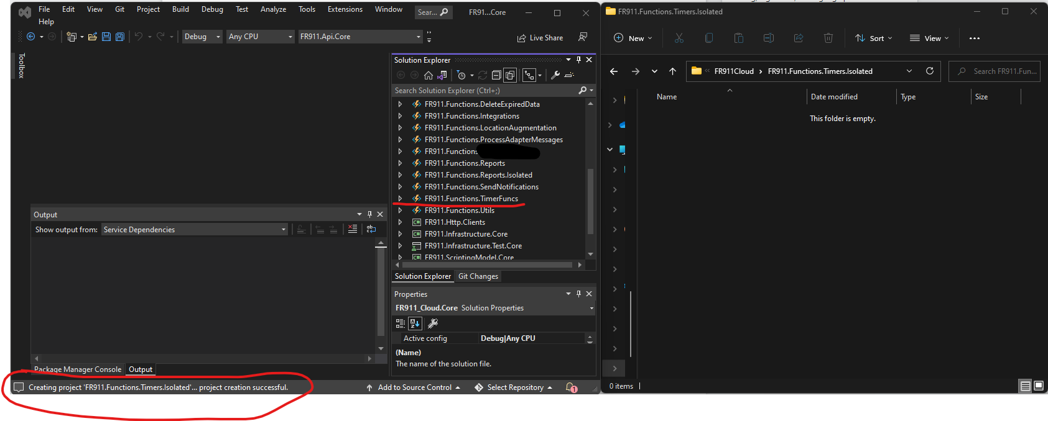Click the Solution Explorer Home icon
This screenshot has width=1048, height=421.
[x=429, y=75]
